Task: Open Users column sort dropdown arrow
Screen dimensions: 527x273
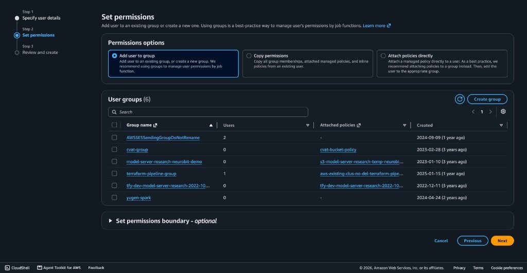Action: pos(308,125)
